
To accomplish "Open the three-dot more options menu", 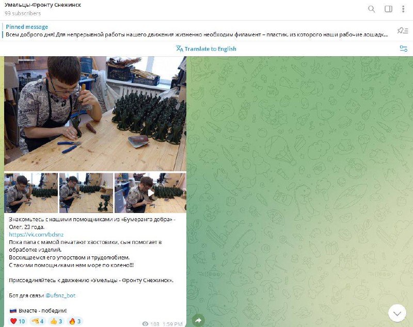I will tap(403, 9).
